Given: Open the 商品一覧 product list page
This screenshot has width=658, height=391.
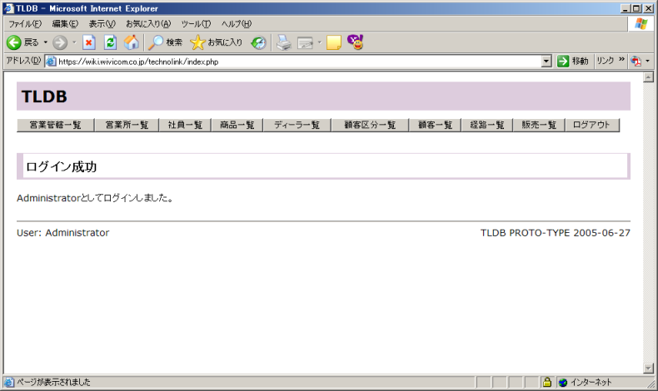Looking at the screenshot, I should 237,125.
